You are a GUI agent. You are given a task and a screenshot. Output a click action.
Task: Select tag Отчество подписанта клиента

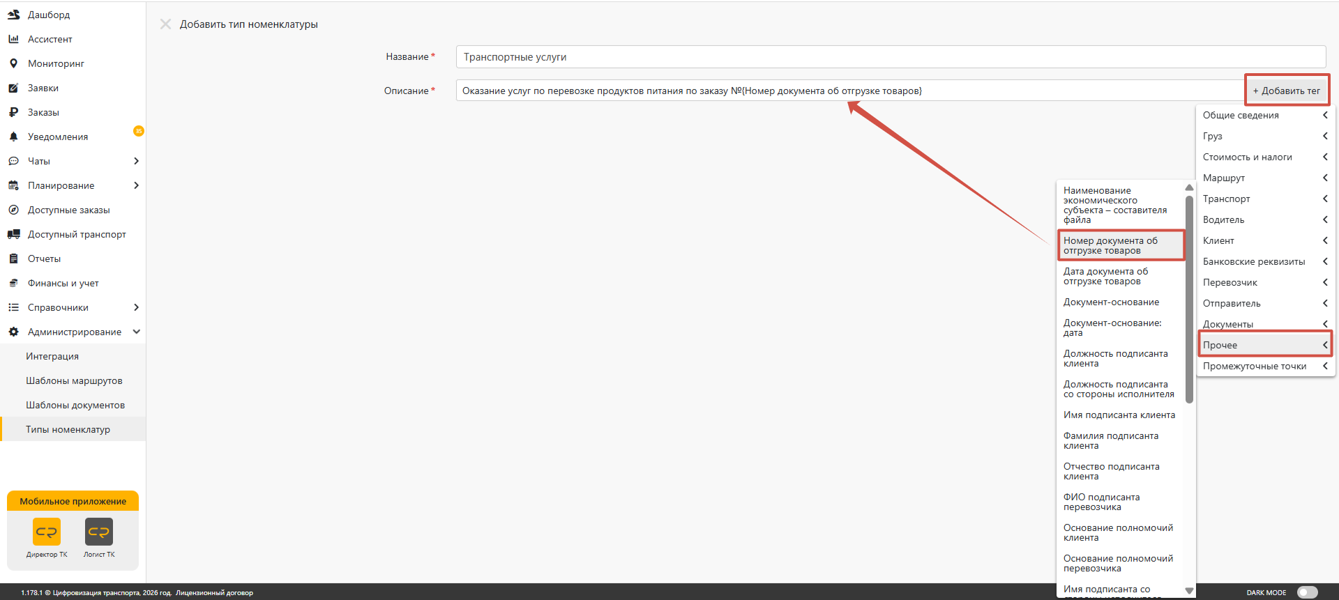pyautogui.click(x=1121, y=471)
